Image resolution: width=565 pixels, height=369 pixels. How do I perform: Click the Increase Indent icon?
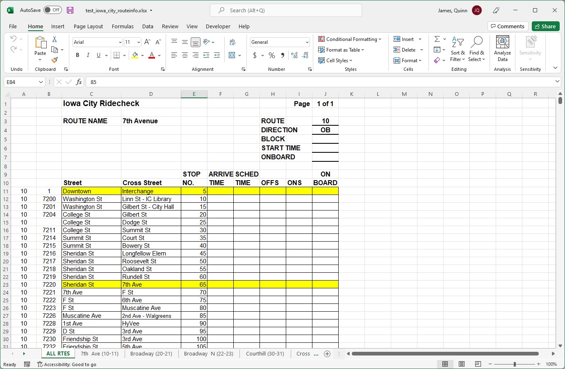point(216,55)
